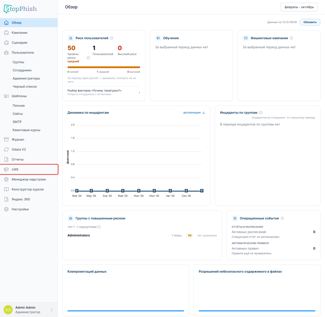The height and width of the screenshot is (317, 325).
Task: Open Квантовые курсы
Action: [x=26, y=130]
